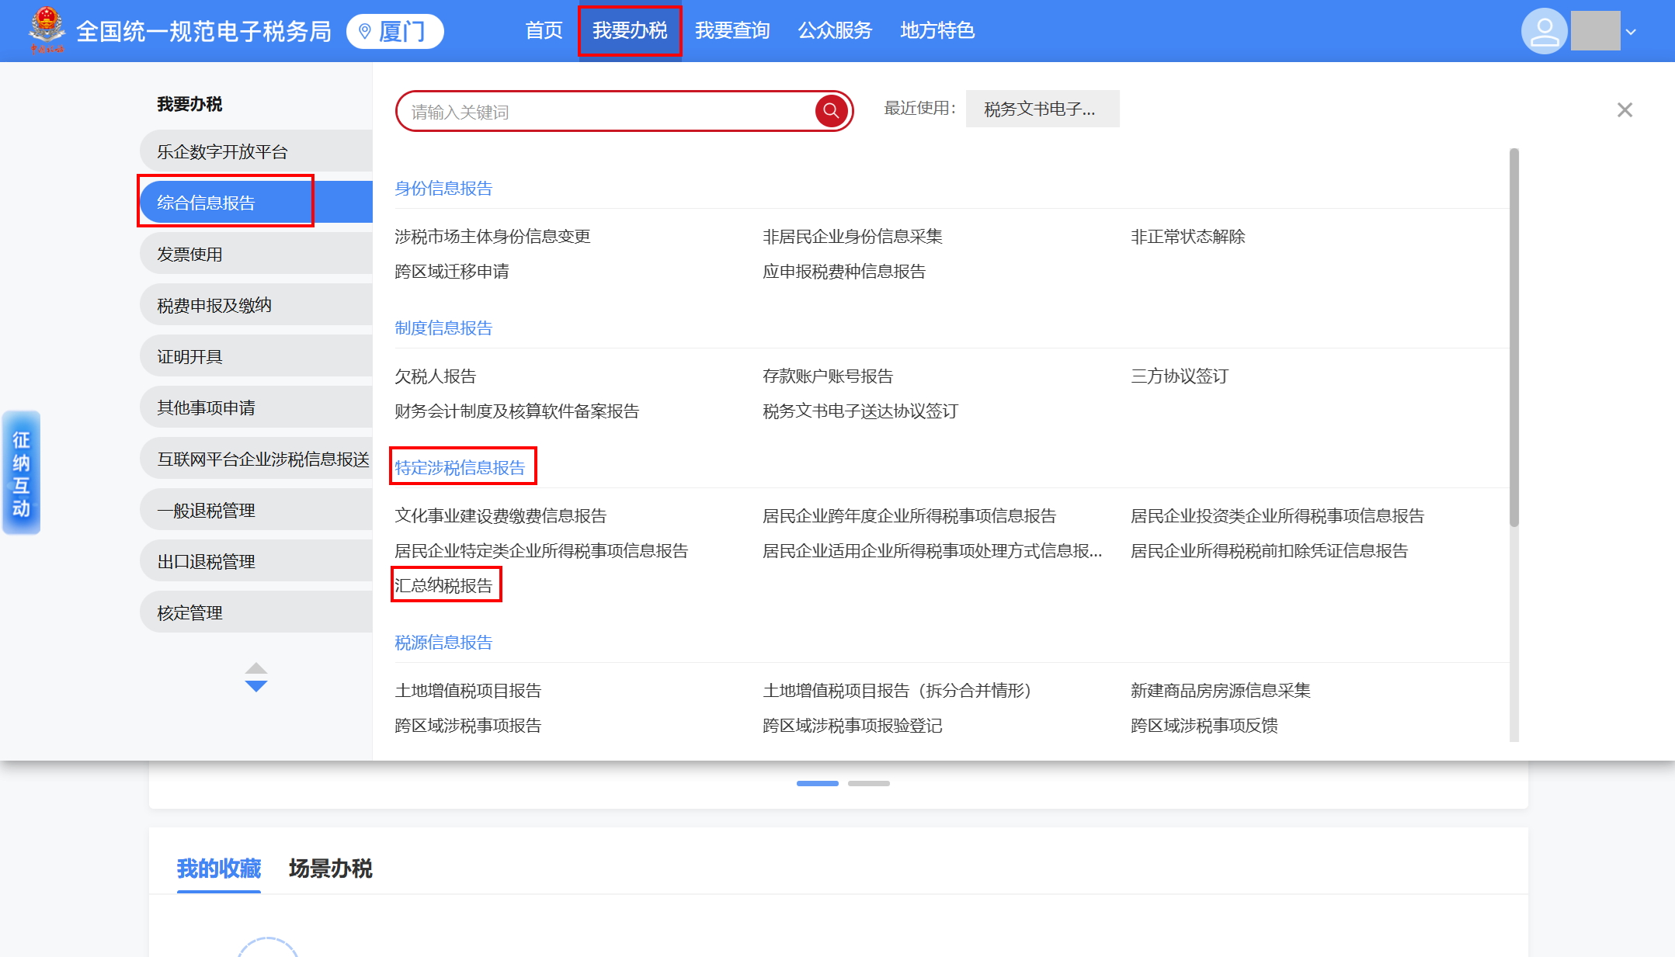Image resolution: width=1675 pixels, height=957 pixels.
Task: Click the tax bureau emblem logo
Action: tap(47, 29)
